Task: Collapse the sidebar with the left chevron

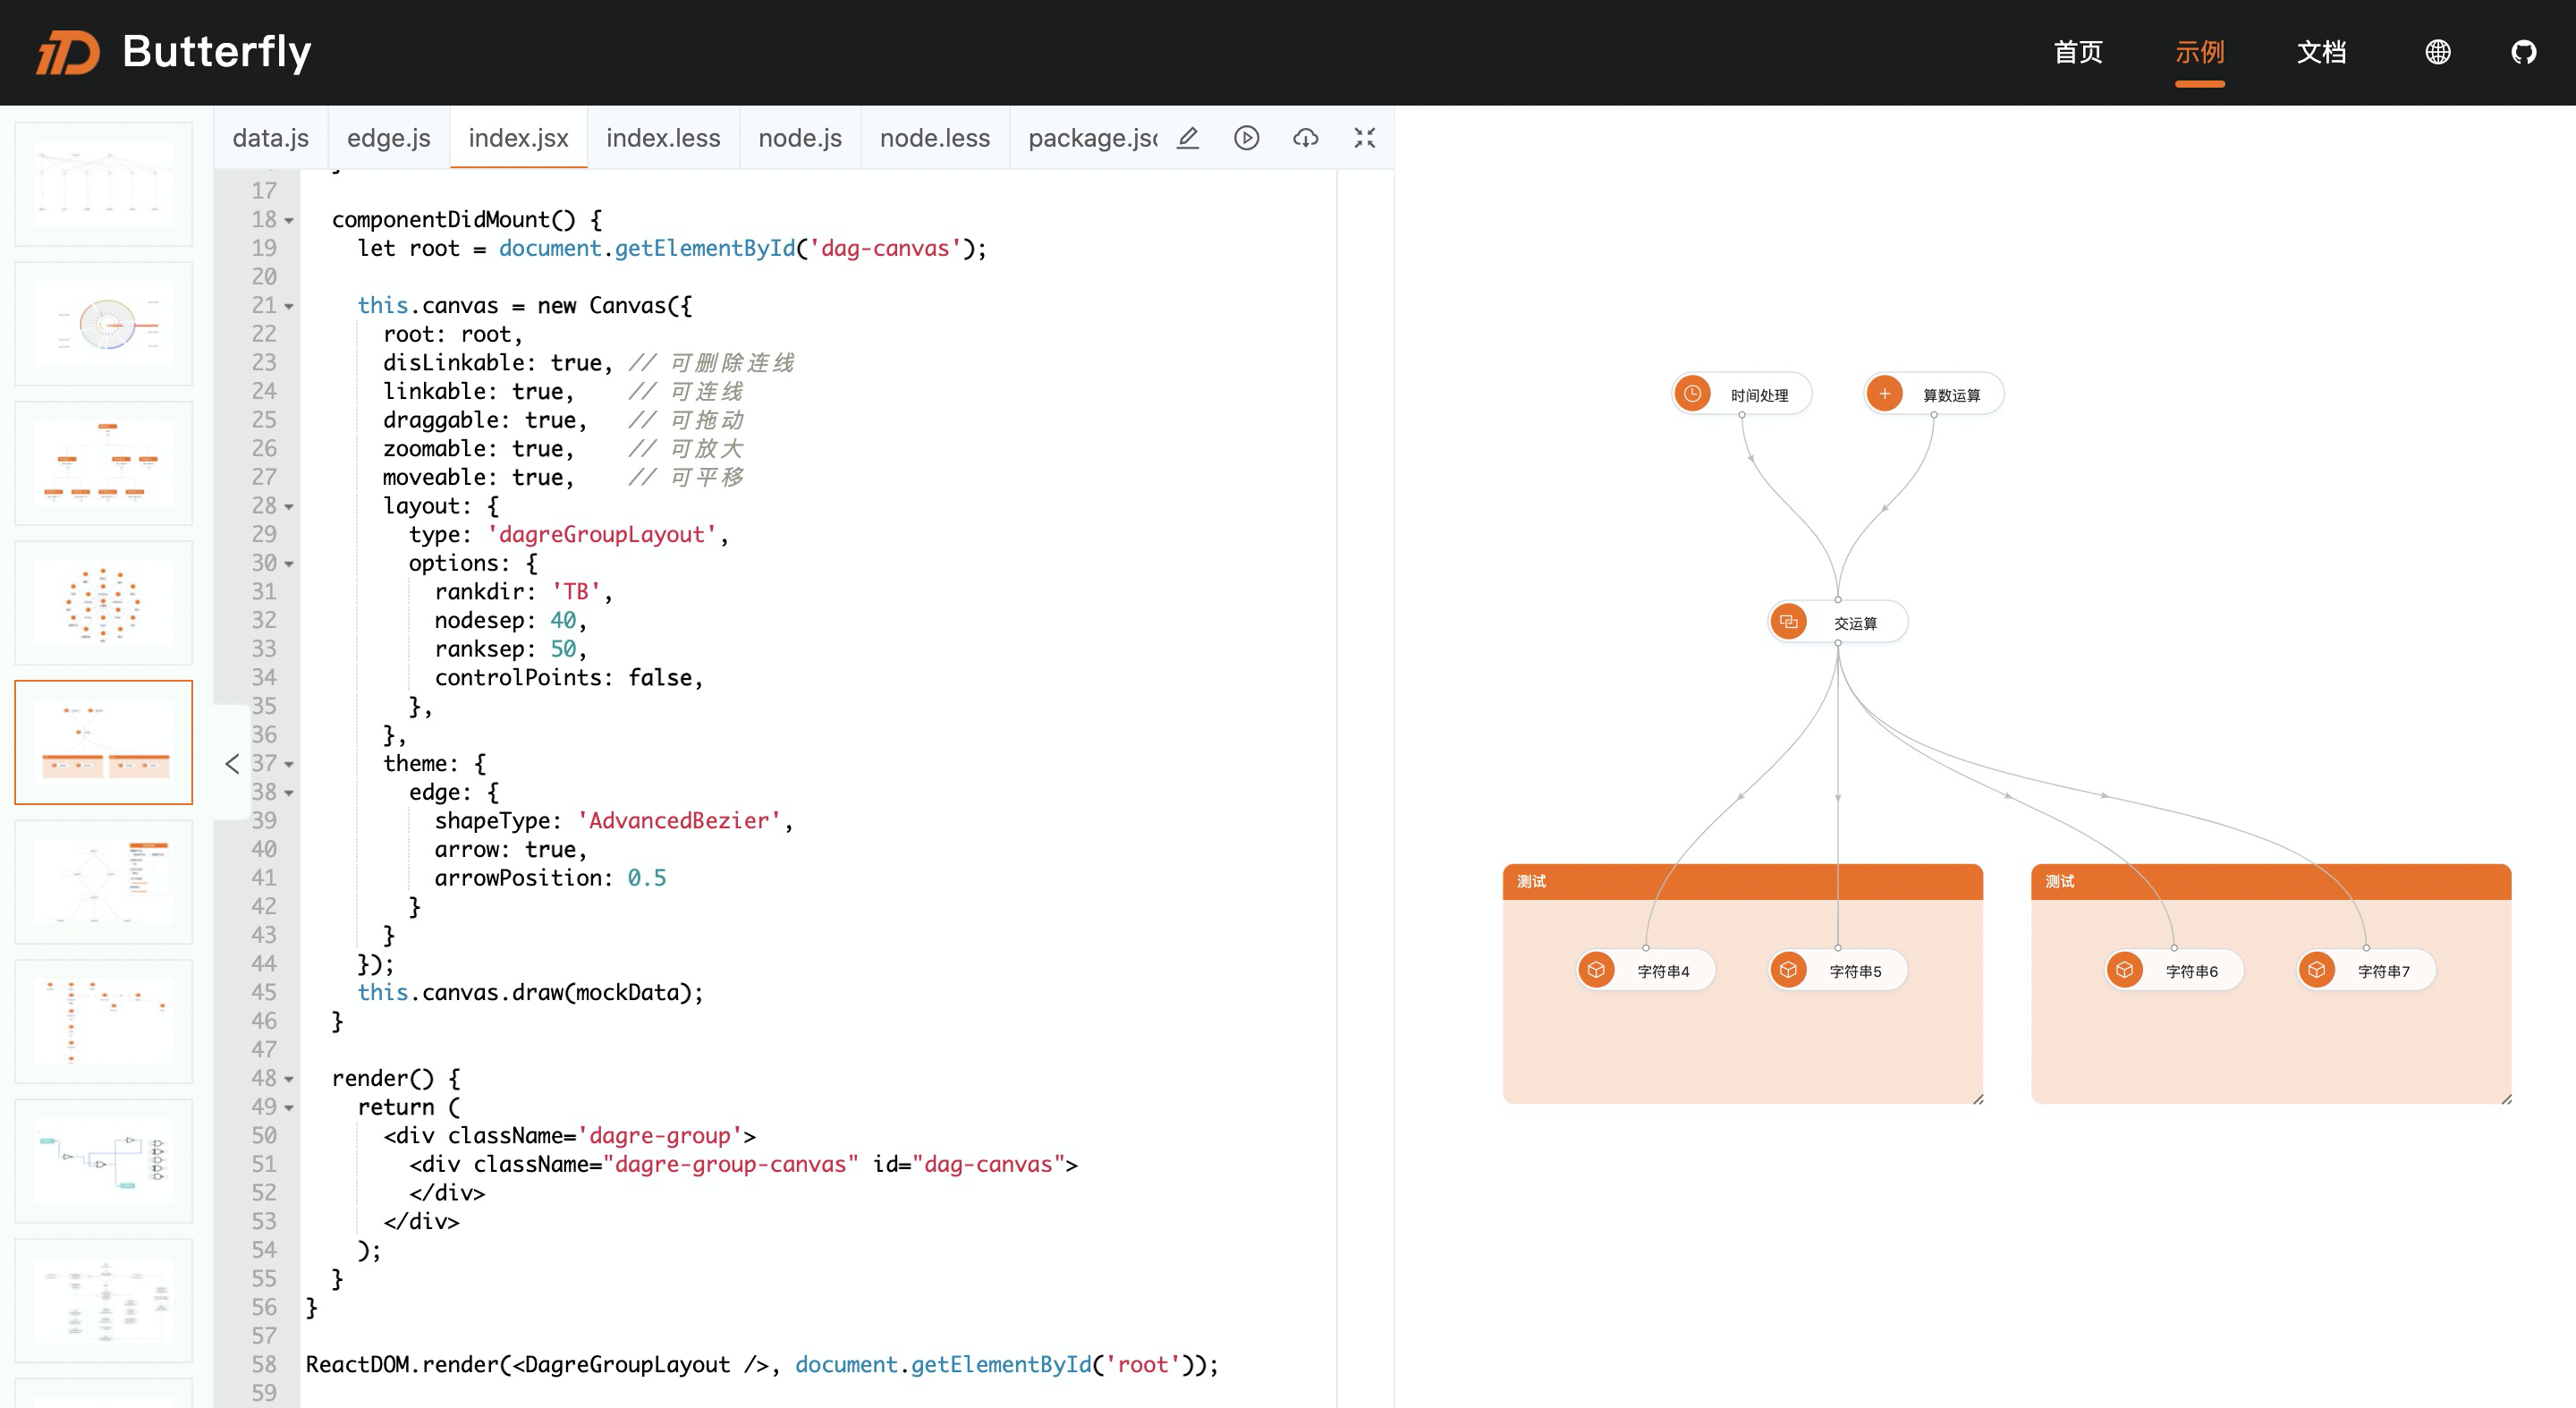Action: 232,764
